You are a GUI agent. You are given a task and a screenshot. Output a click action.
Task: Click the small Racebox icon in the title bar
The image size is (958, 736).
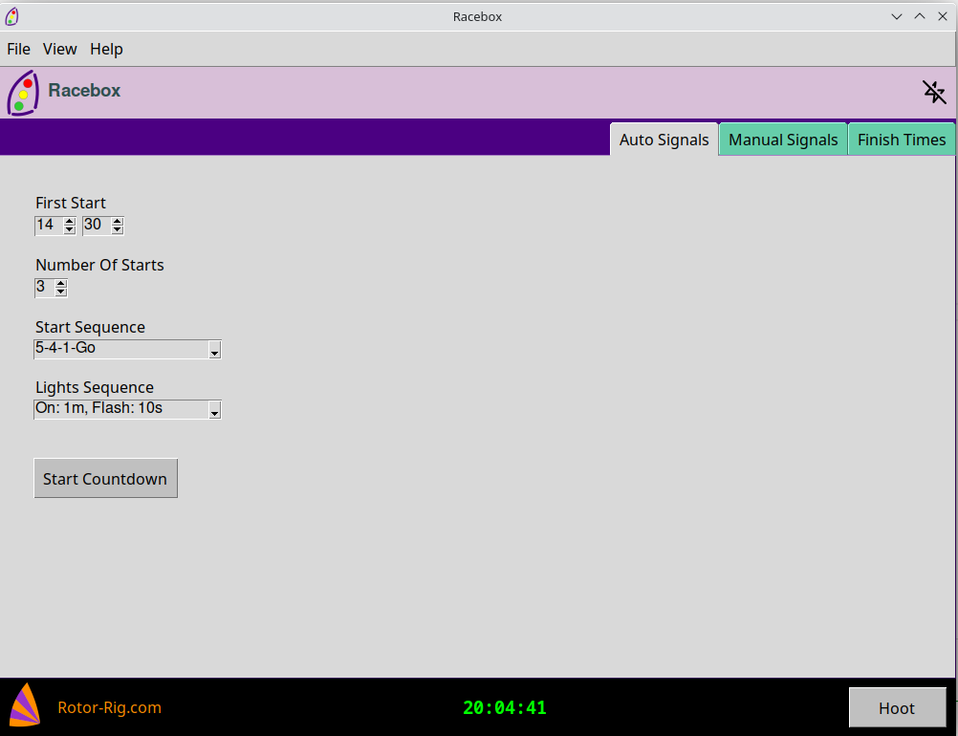[x=11, y=16]
